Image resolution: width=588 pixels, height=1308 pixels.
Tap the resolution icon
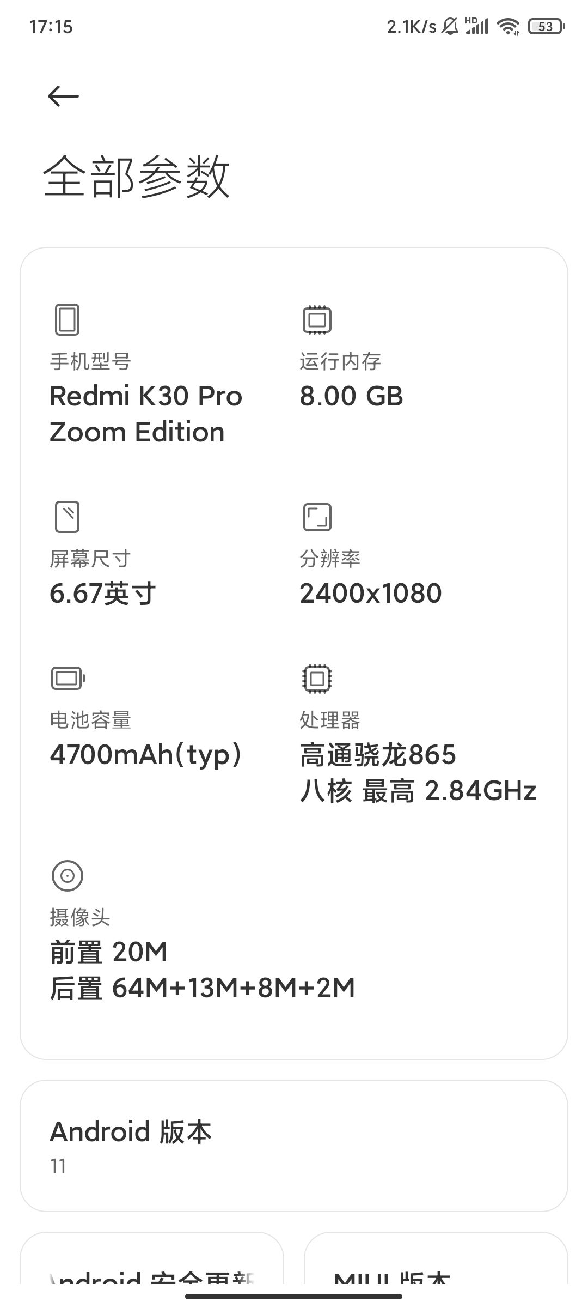click(317, 517)
